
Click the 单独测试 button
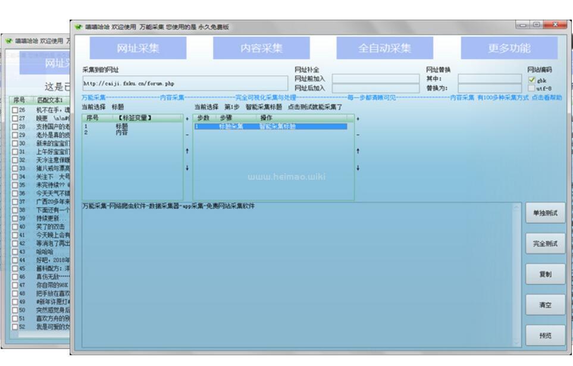[x=544, y=213]
